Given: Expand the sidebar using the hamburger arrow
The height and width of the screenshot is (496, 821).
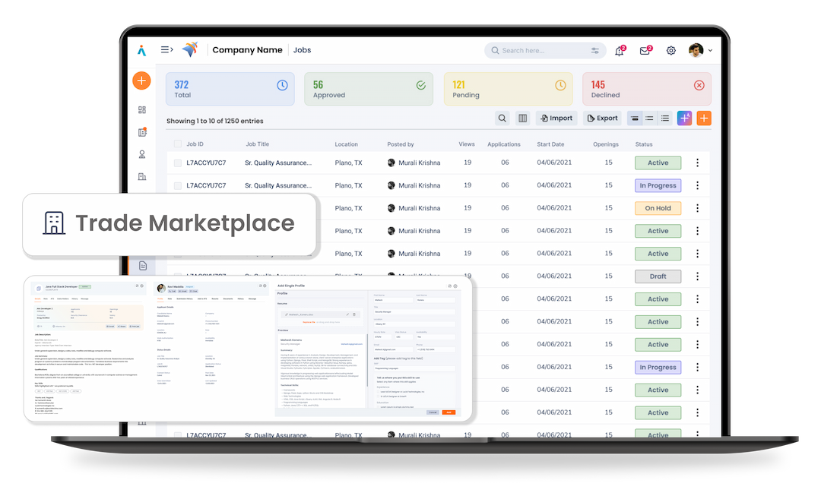Looking at the screenshot, I should click(166, 50).
